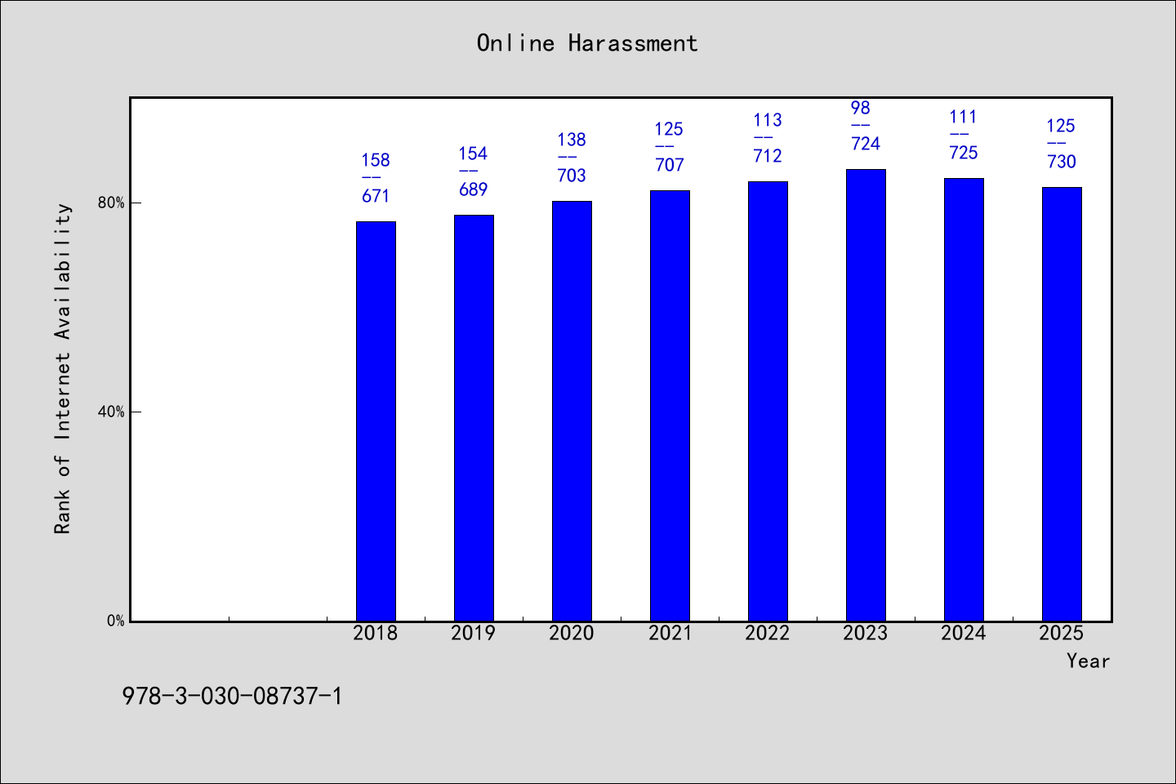Click the value 724 above the 2023 bar
The width and height of the screenshot is (1176, 784).
(x=866, y=144)
